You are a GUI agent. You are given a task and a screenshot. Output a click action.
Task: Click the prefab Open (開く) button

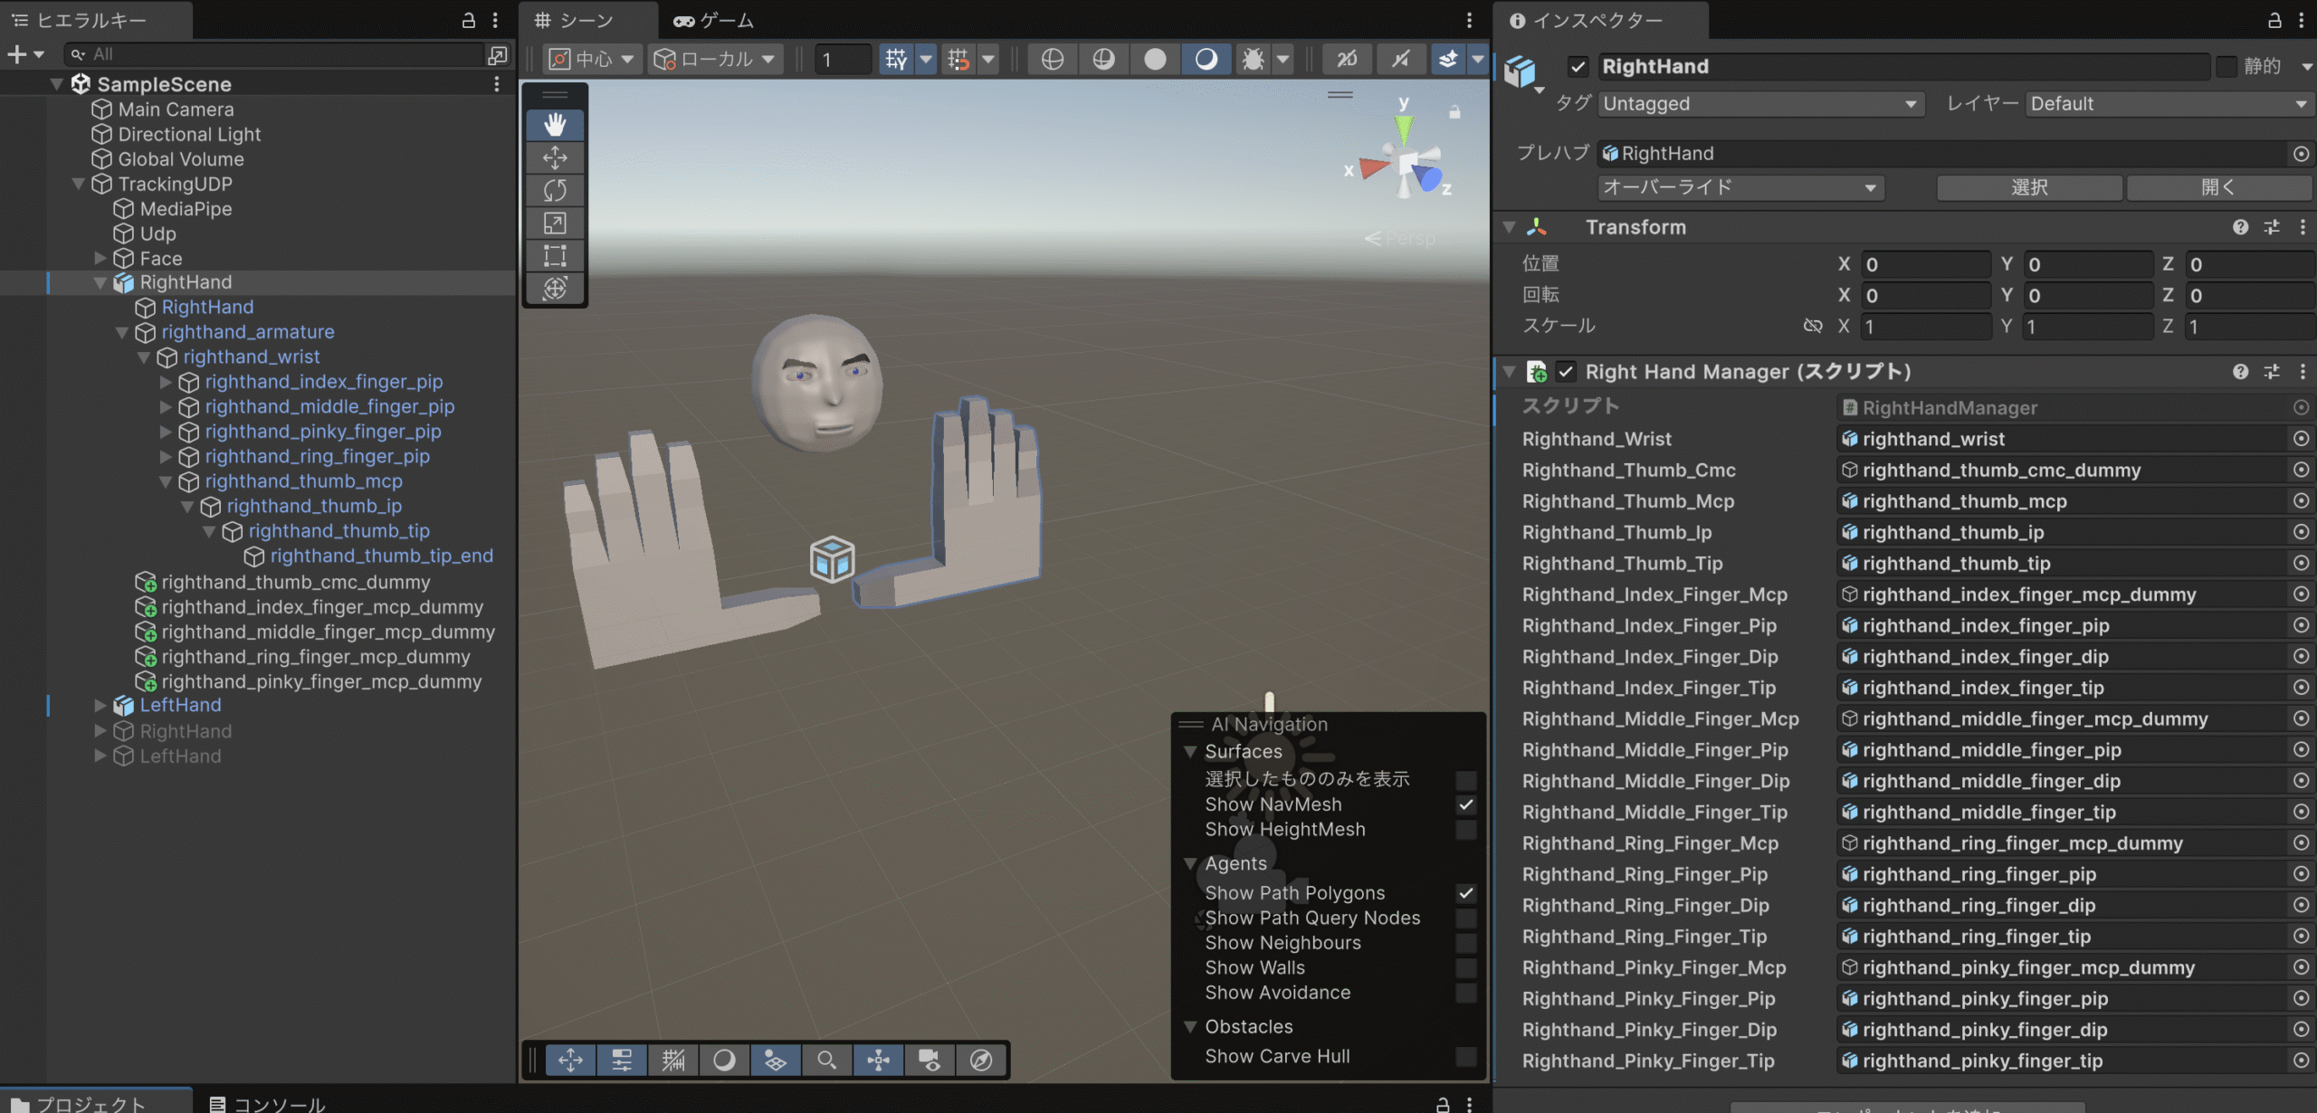pyautogui.click(x=2217, y=187)
